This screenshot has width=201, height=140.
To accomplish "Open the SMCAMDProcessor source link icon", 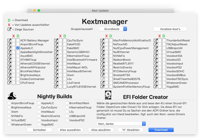I will click(x=102, y=83).
